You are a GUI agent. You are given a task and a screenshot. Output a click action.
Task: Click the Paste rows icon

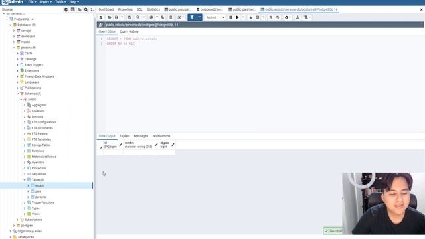162,17
